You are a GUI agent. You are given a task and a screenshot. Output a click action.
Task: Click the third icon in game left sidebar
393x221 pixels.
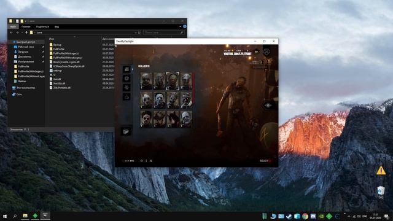(126, 87)
